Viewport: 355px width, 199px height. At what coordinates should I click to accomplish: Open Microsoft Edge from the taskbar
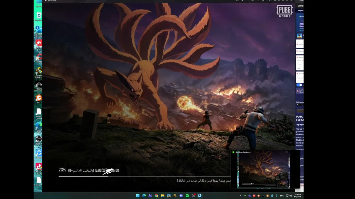coord(144,196)
